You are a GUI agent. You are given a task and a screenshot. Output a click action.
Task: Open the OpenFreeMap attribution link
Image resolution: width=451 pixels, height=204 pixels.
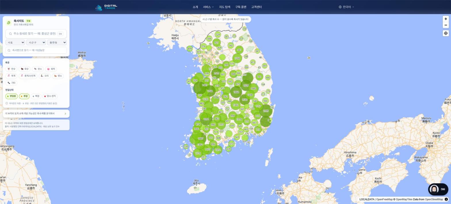pyautogui.click(x=384, y=199)
